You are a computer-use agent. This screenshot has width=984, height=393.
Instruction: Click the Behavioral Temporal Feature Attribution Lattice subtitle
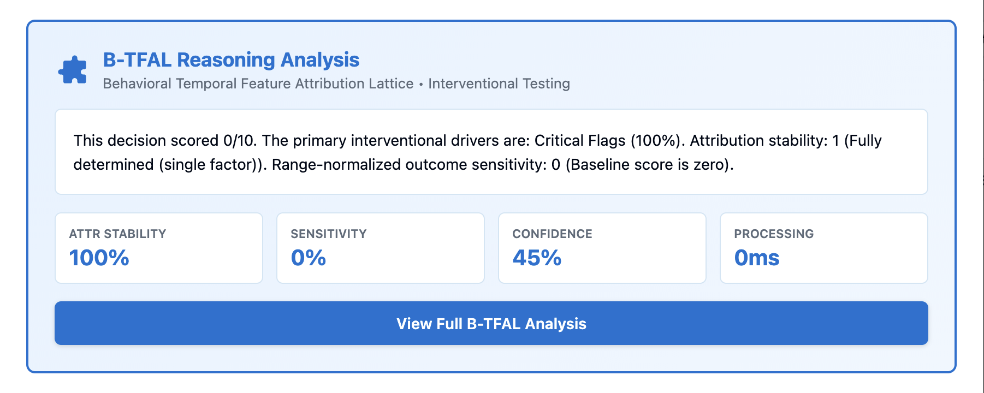(x=258, y=84)
